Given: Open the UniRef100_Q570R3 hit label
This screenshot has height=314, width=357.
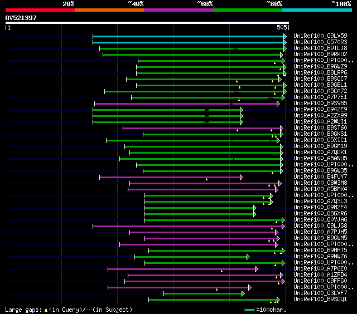Looking at the screenshot, I should (320, 42).
